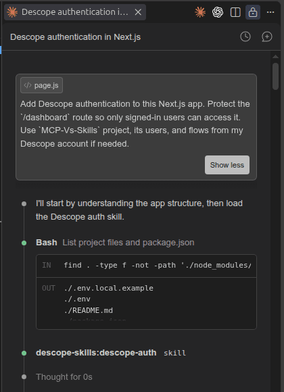Open the session history clock icon
The width and height of the screenshot is (284, 392).
(x=245, y=36)
